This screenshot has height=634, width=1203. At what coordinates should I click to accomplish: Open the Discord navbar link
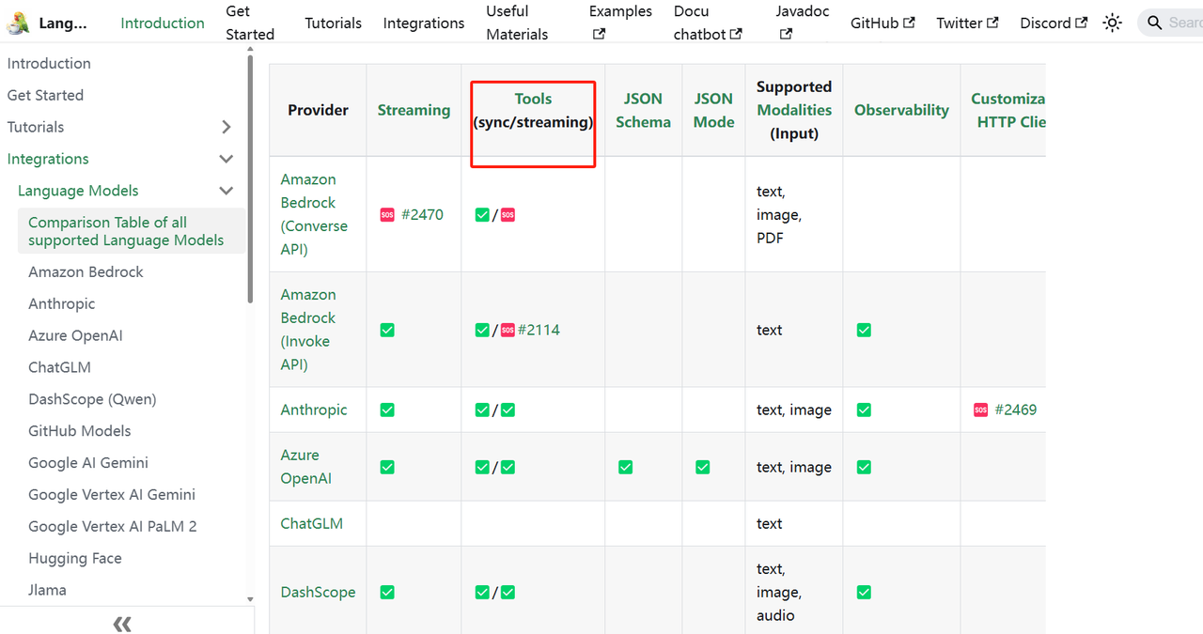[x=1054, y=23]
